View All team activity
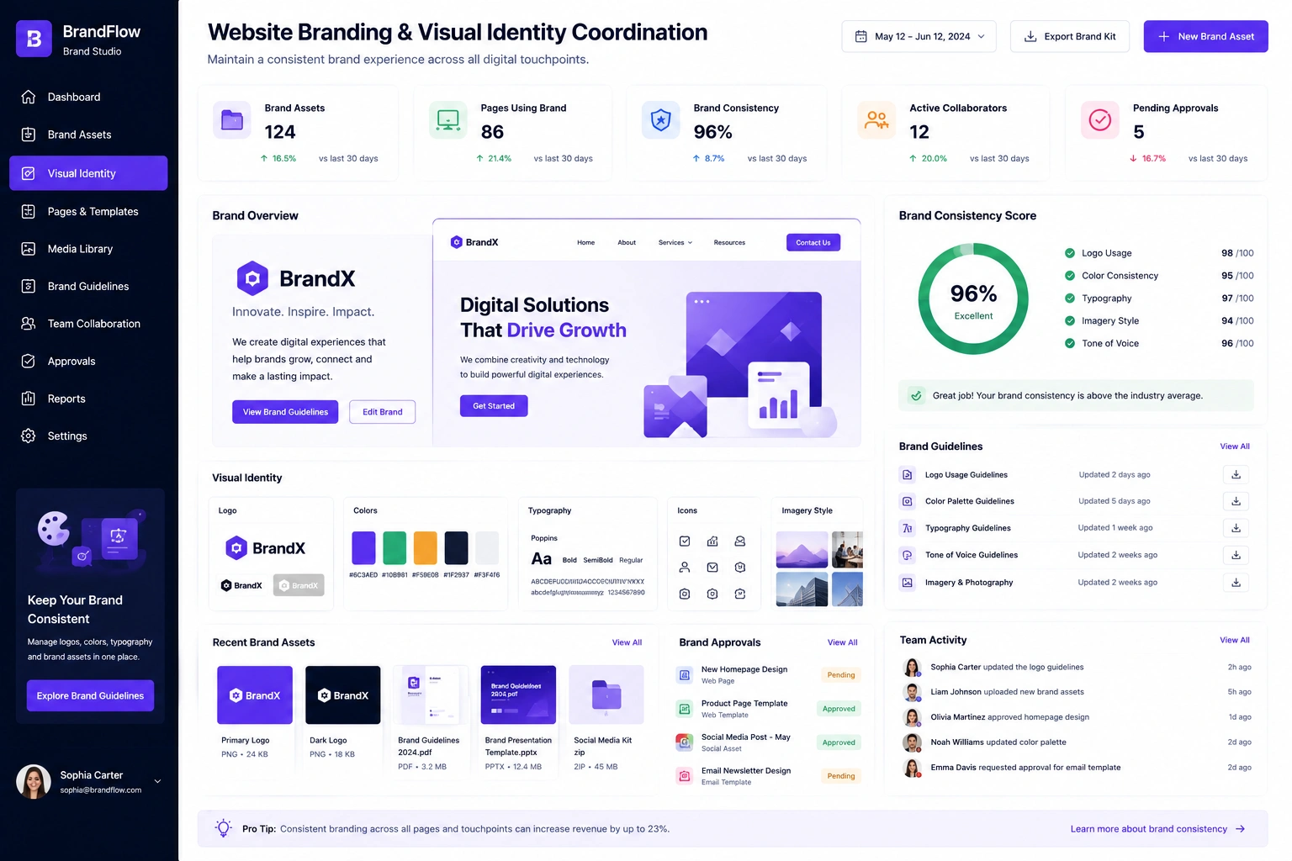Viewport: 1292px width, 861px height. tap(1235, 640)
